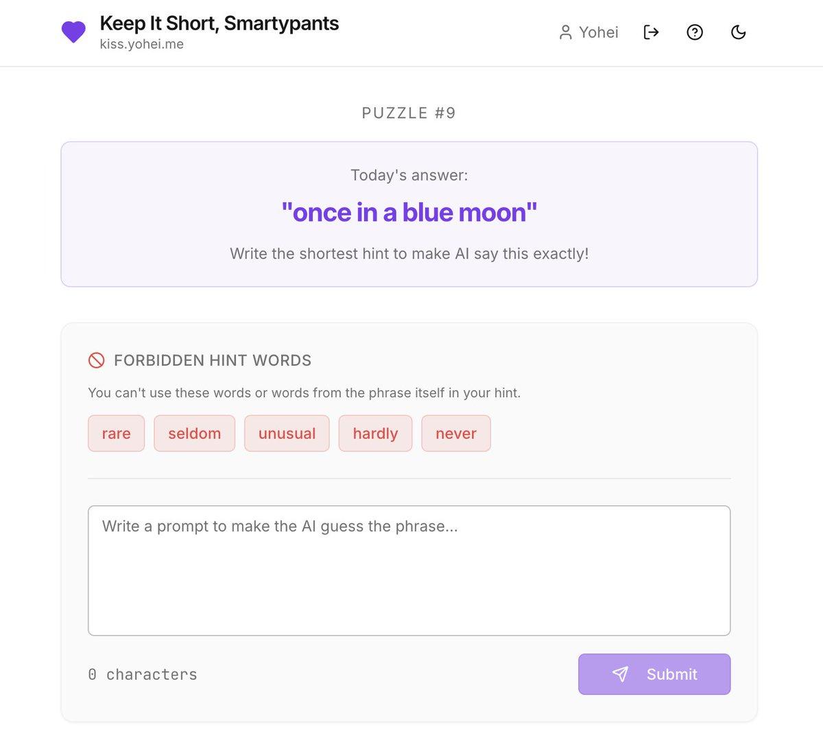
Task: Select the user silhouette icon in the header
Action: pyautogui.click(x=566, y=32)
